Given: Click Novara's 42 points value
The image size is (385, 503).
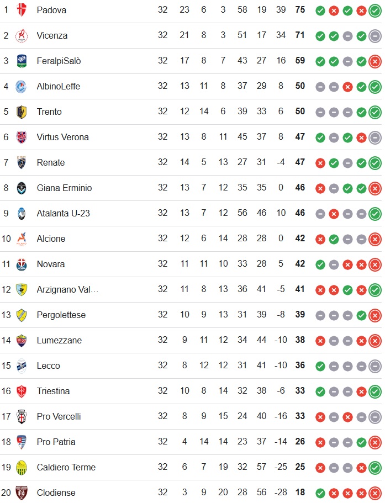Looking at the screenshot, I should tap(300, 264).
